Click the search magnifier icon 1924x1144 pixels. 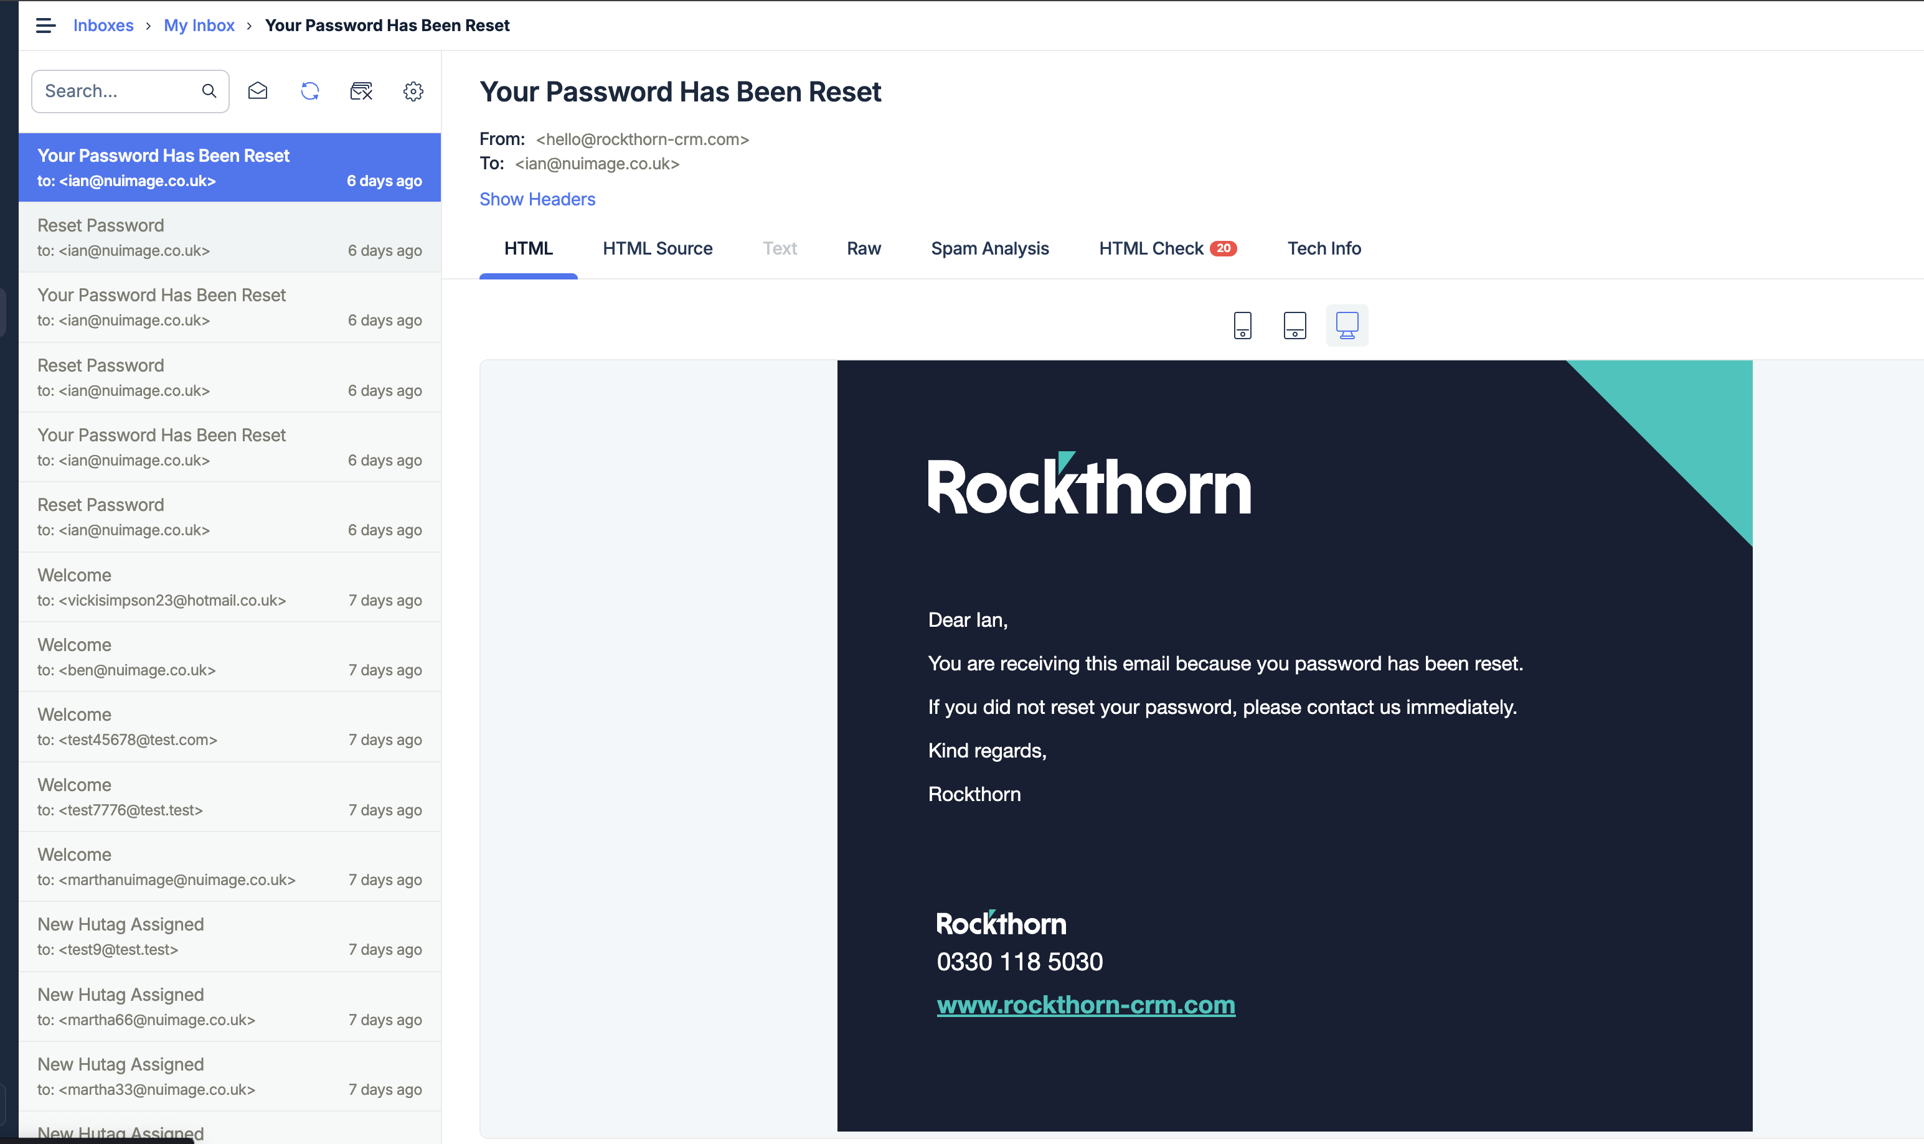pos(209,91)
